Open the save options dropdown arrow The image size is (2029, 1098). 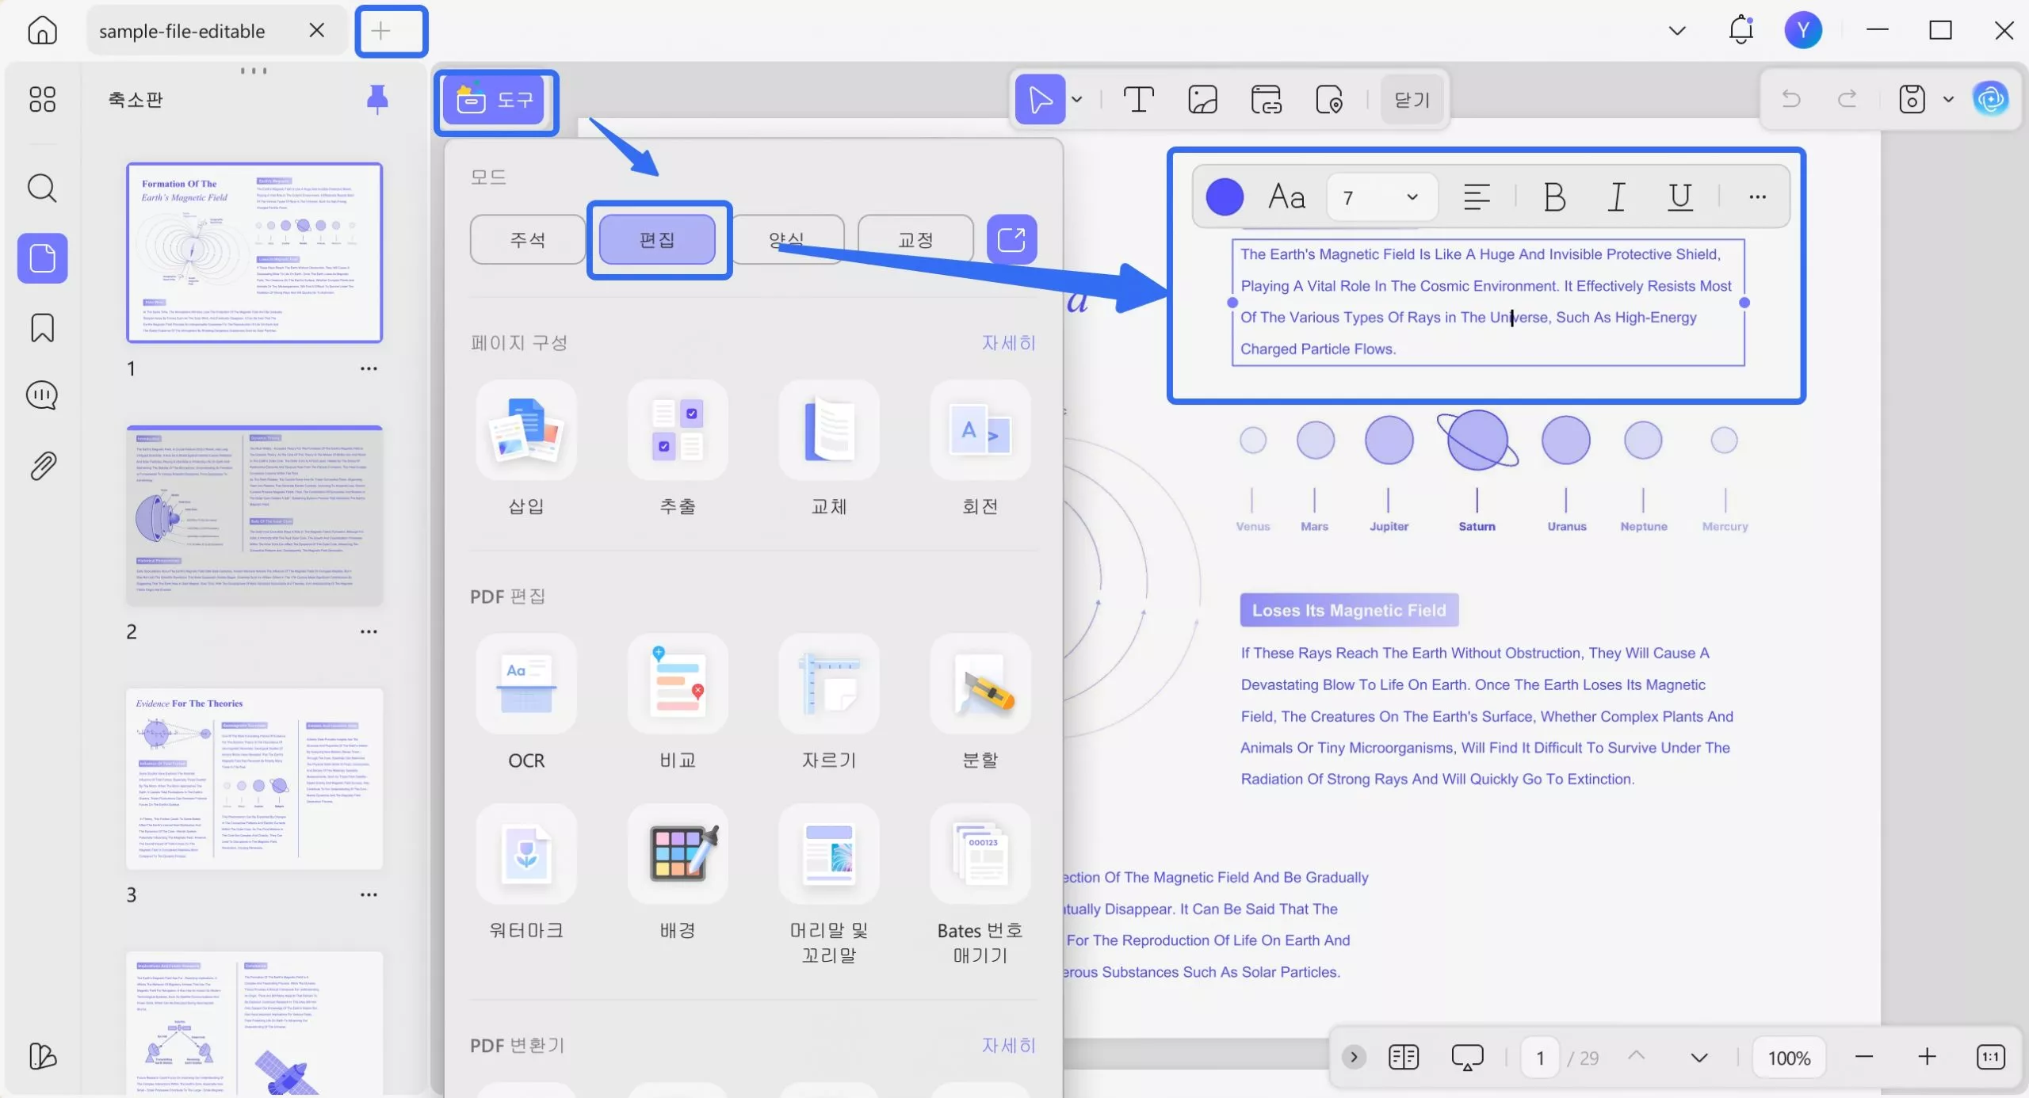pyautogui.click(x=1948, y=100)
